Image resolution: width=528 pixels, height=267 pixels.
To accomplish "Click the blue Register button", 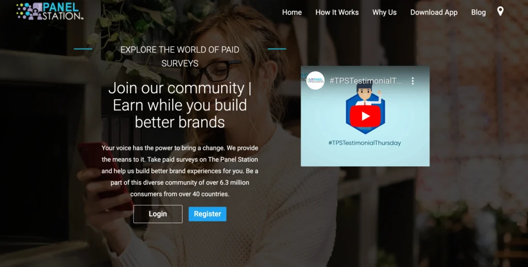I will click(x=207, y=214).
